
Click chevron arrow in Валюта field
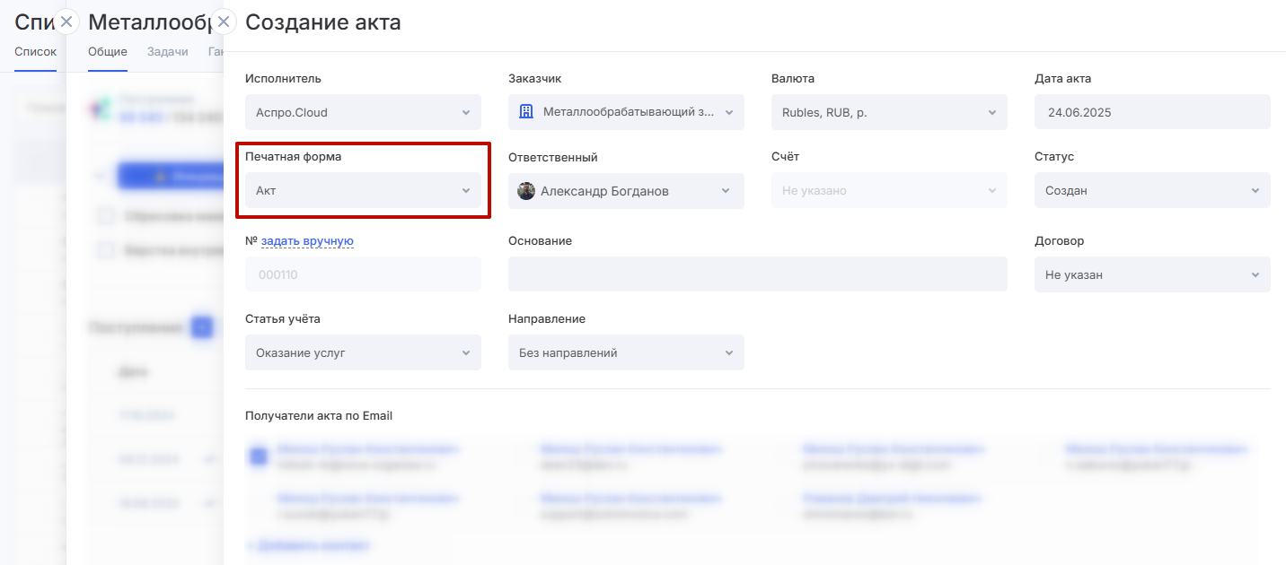pyautogui.click(x=991, y=113)
